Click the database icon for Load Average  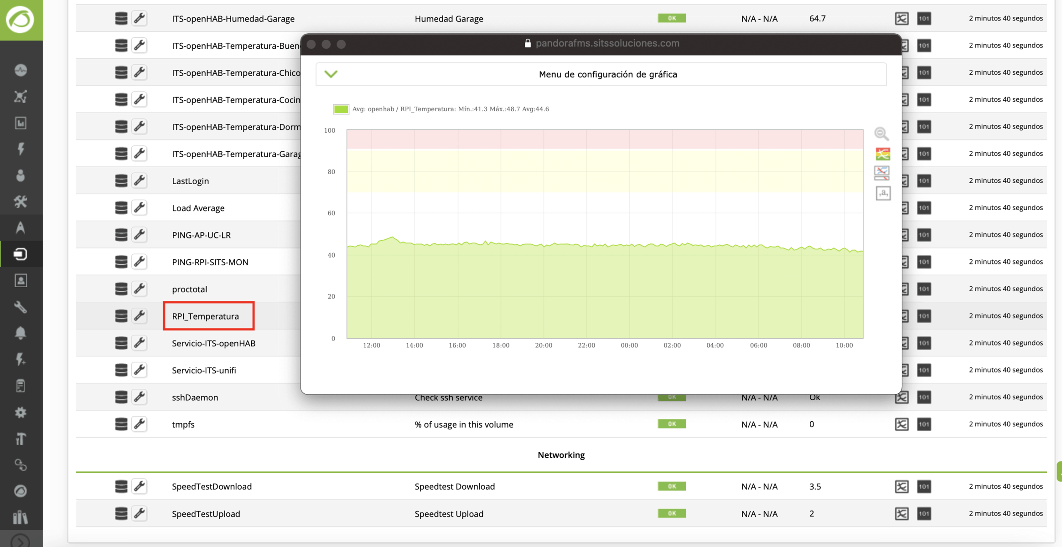coord(121,208)
